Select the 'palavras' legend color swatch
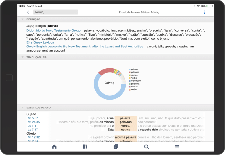225x155 pixels. click(x=130, y=72)
